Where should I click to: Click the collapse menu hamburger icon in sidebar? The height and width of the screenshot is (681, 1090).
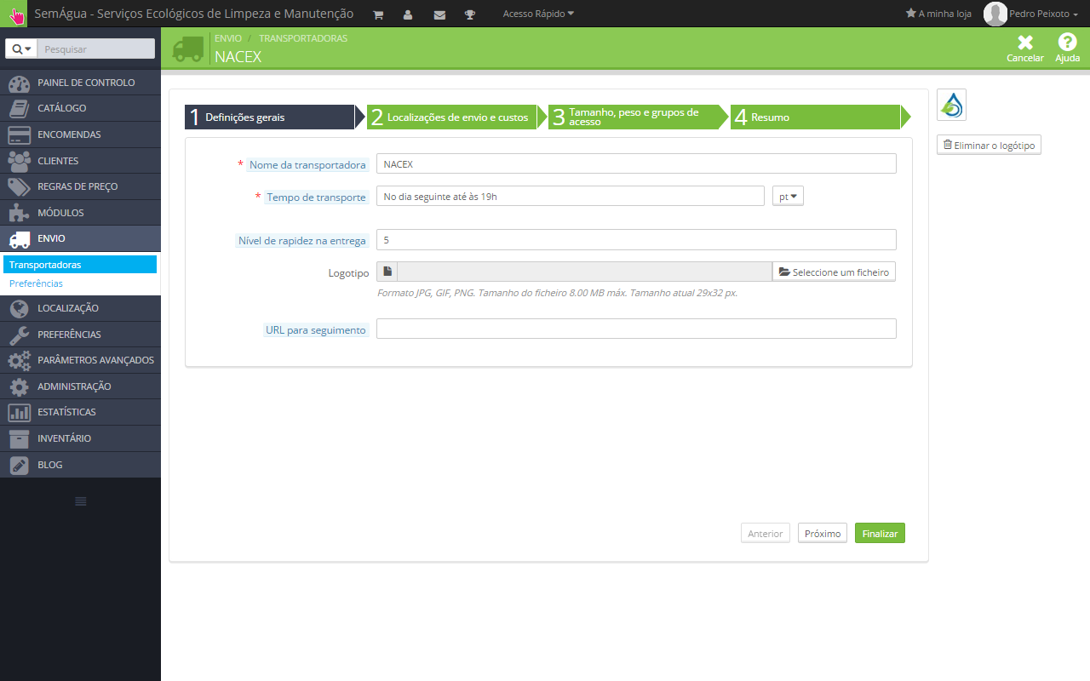pos(81,501)
